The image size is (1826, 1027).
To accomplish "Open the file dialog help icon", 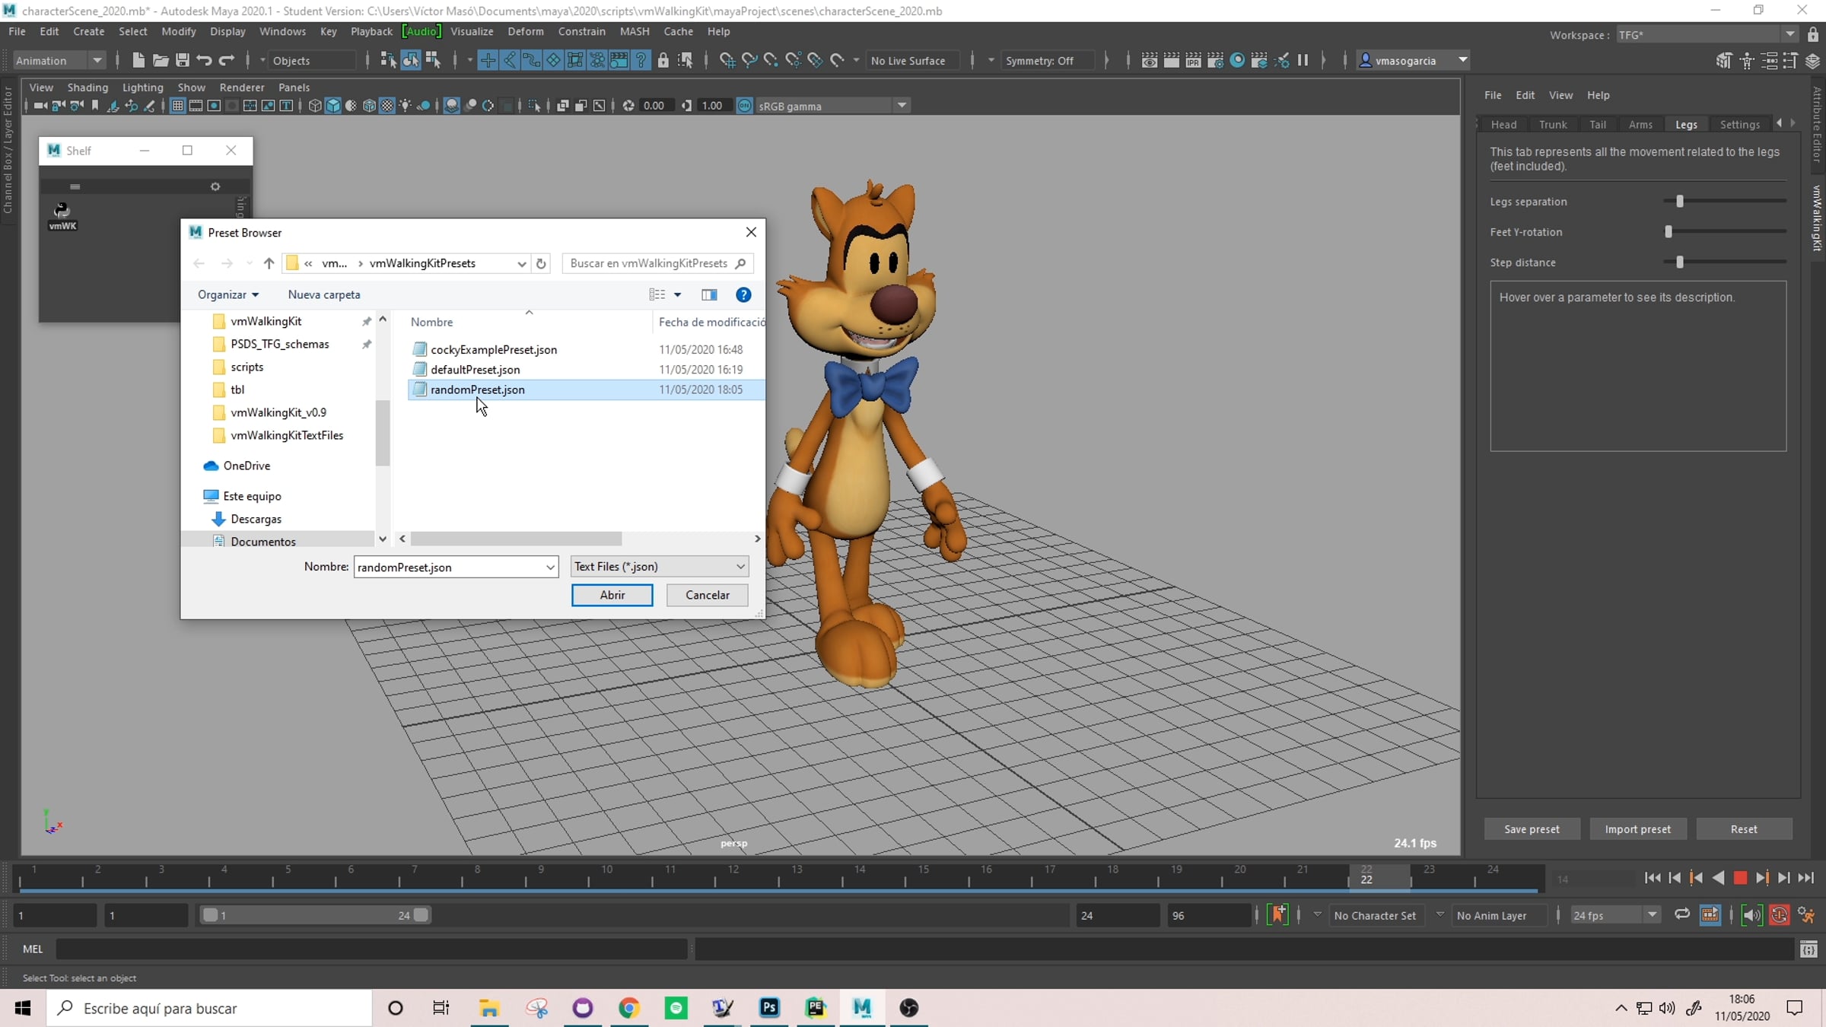I will coord(743,294).
